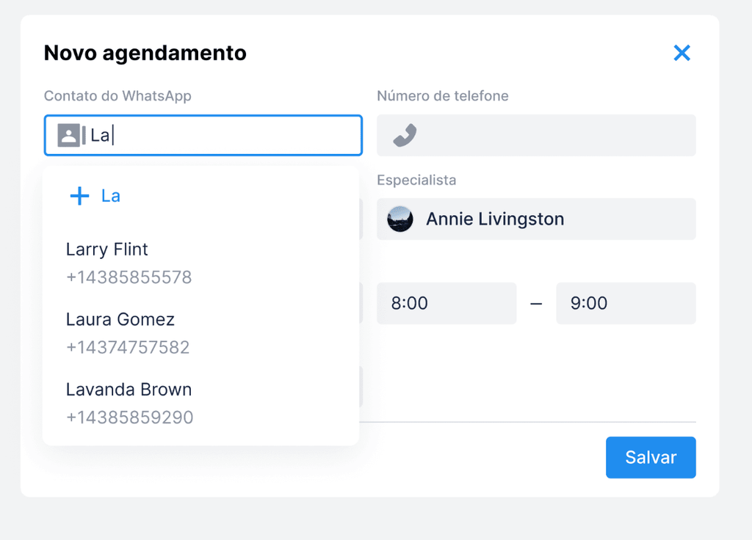Click into the Número de telefone field
Image resolution: width=752 pixels, height=540 pixels.
click(551, 135)
